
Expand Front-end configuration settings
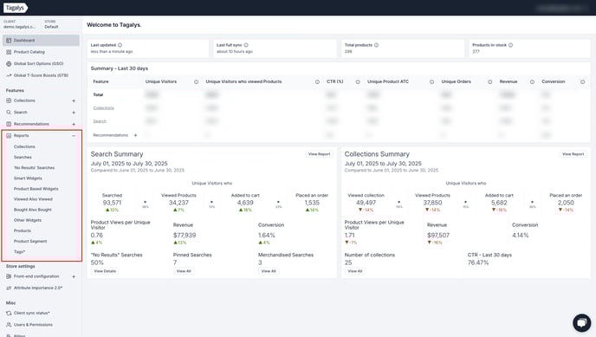tap(74, 276)
